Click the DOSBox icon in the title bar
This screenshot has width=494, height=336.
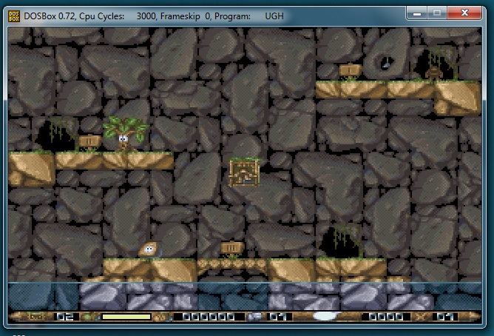coord(14,16)
